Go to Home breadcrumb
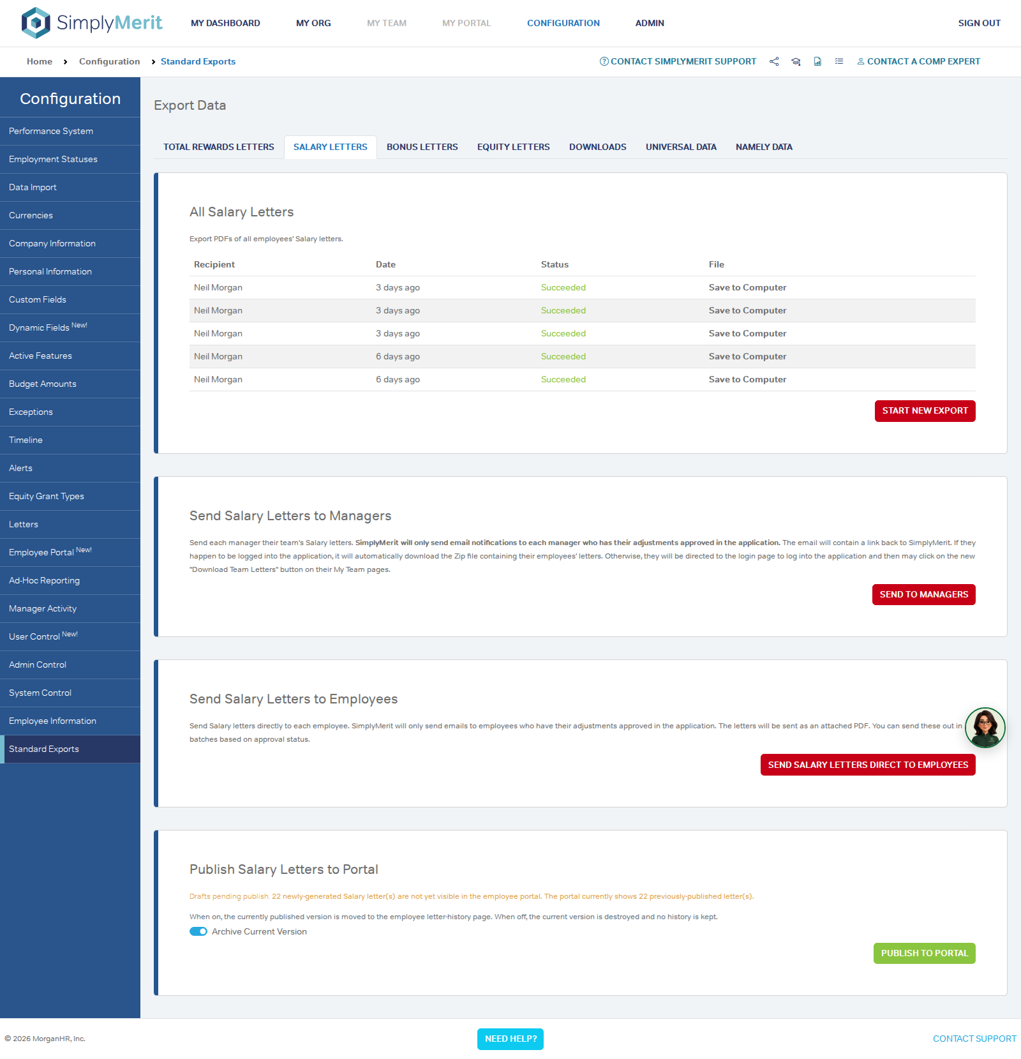1021x1059 pixels. tap(40, 61)
